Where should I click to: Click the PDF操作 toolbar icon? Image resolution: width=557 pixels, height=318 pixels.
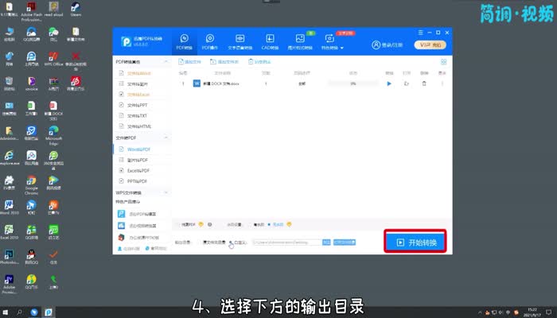[x=210, y=41]
